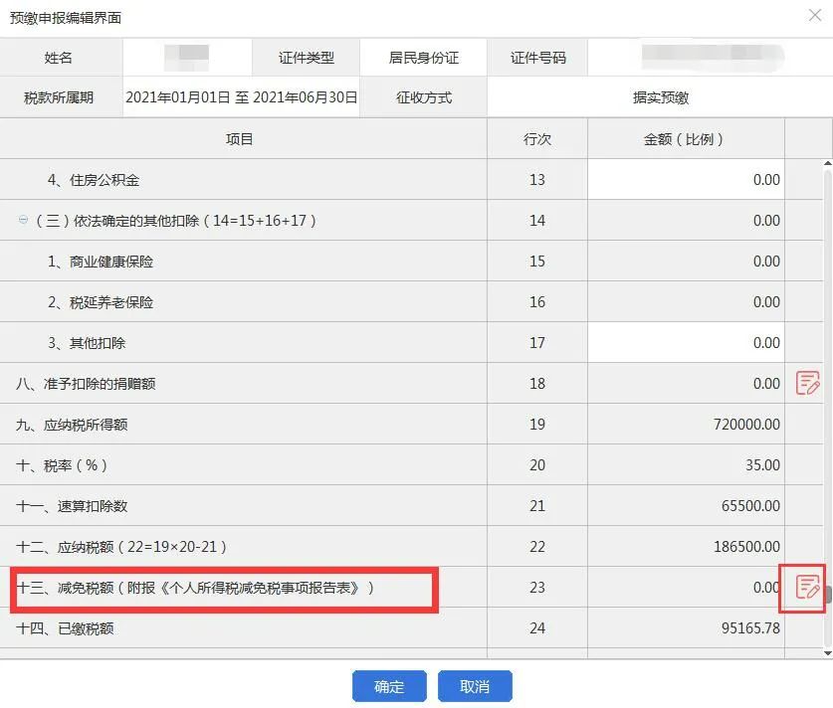Select the 住房公积金 amount input field

(x=687, y=179)
